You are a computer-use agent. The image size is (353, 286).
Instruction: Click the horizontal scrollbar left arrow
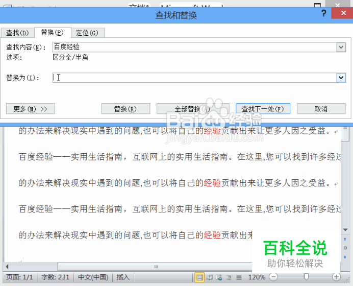click(7, 267)
